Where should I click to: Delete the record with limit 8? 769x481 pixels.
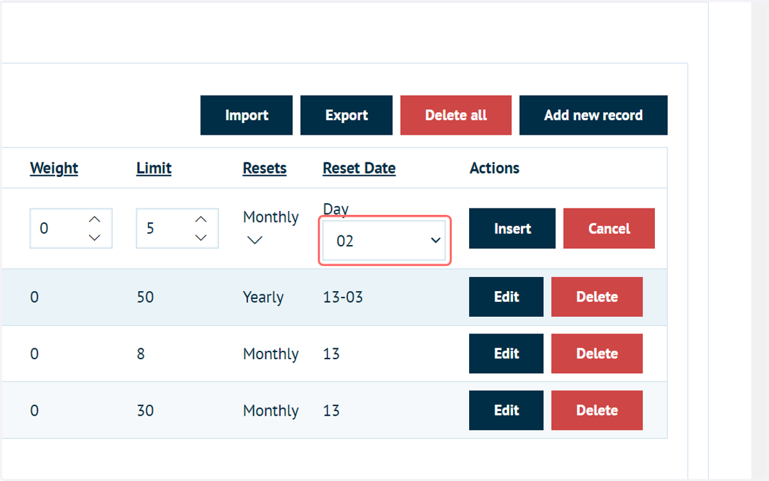tap(597, 353)
